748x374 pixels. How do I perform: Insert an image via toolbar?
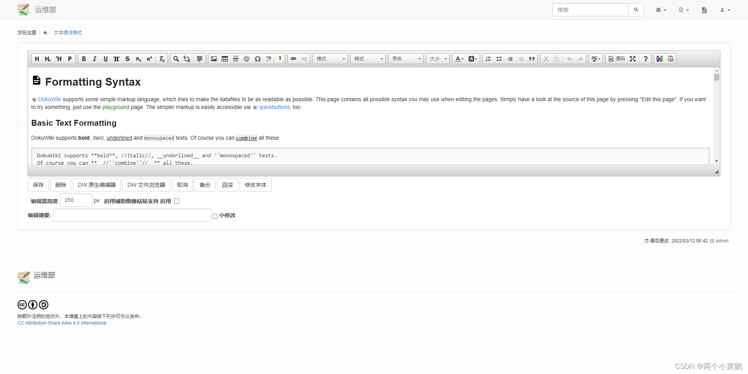214,59
